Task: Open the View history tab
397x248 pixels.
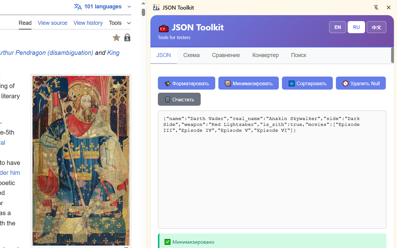Action: (88, 23)
